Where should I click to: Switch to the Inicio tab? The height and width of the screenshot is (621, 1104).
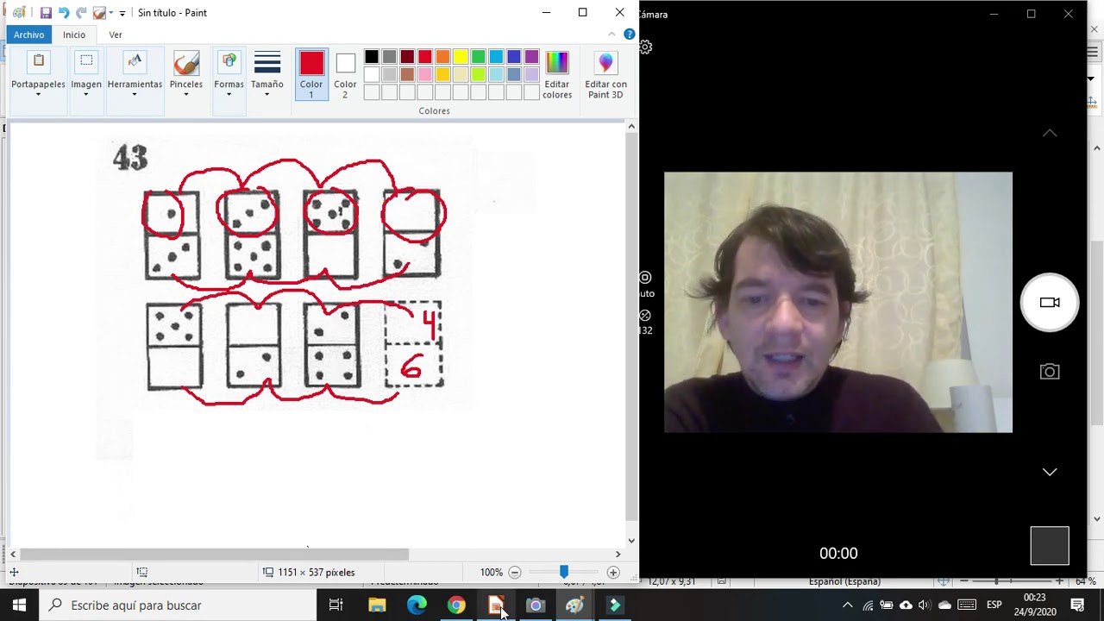(74, 34)
